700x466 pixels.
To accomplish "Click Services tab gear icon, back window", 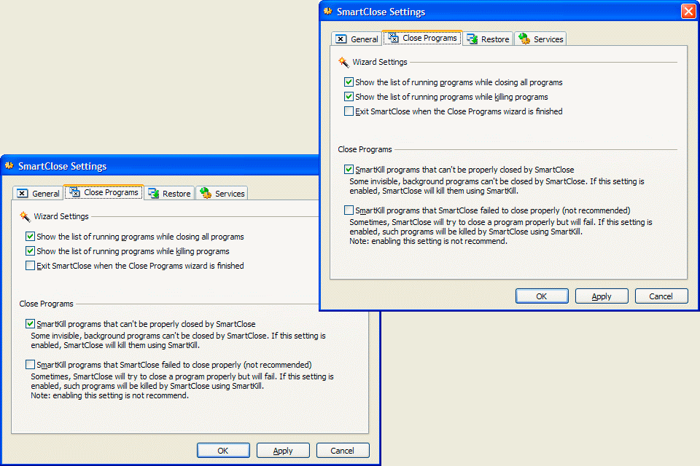I will coord(206,193).
